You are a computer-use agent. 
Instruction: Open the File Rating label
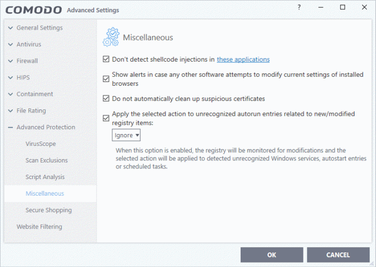point(31,110)
